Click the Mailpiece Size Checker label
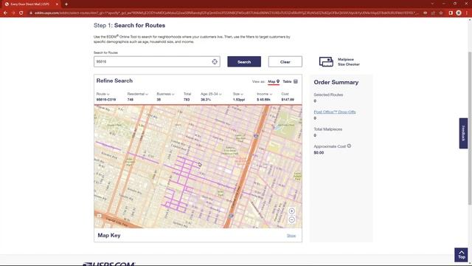 tap(349, 62)
